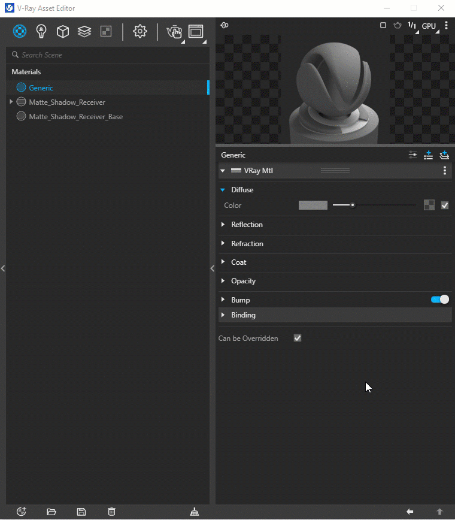
Task: Click the import asset folder icon
Action: coord(51,512)
